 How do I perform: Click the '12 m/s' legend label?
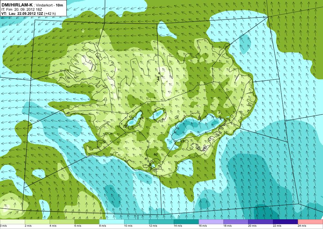pos(153,226)
